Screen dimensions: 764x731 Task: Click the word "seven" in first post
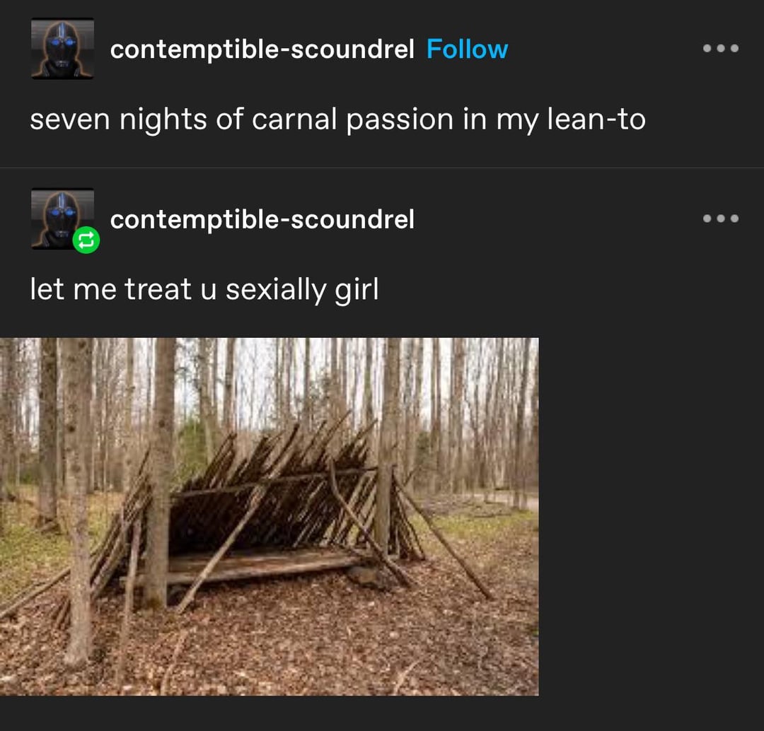coord(70,120)
